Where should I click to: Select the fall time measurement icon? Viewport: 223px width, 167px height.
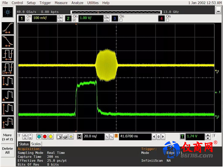[8, 42]
